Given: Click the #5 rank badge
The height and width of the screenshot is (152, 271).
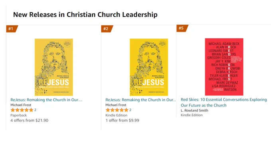Looking at the screenshot, I should click(182, 28).
